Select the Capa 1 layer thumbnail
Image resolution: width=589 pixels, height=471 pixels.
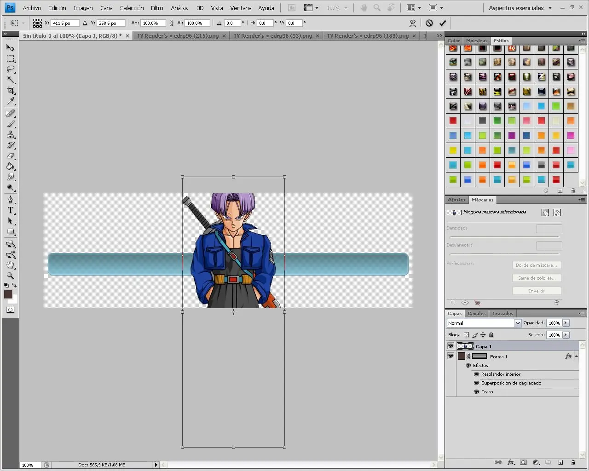(465, 346)
